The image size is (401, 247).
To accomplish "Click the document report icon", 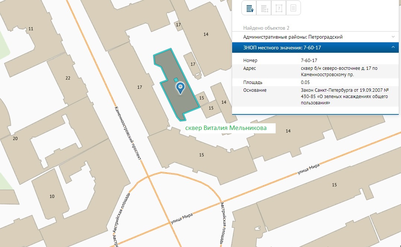I will coord(293,8).
